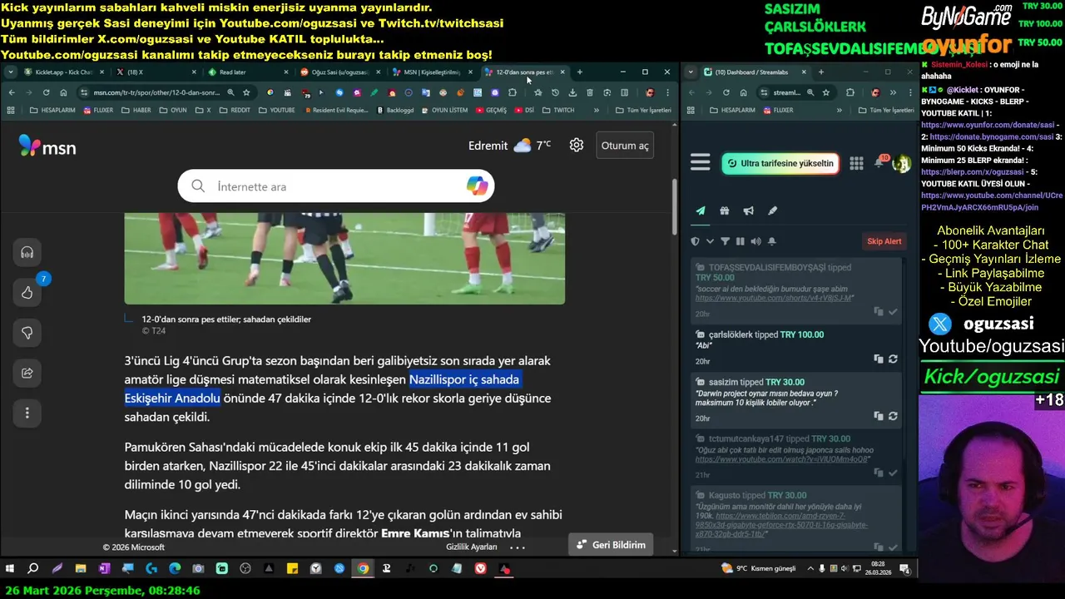Viewport: 1065px width, 599px height.
Task: Click the Skip Alert button
Action: coord(884,241)
